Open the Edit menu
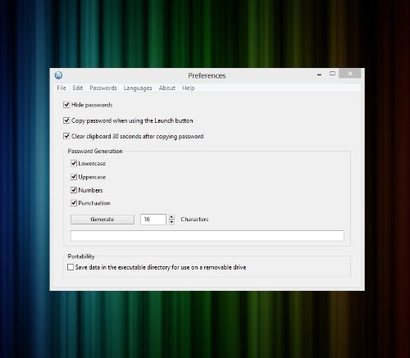This screenshot has height=358, width=410. click(78, 88)
